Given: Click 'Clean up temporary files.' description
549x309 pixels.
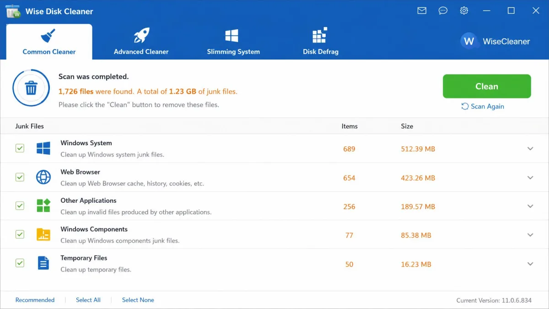Looking at the screenshot, I should coord(96,269).
